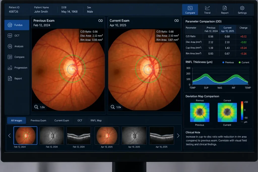Toggle the Previous legend dot in RNFL chart

click(223, 62)
